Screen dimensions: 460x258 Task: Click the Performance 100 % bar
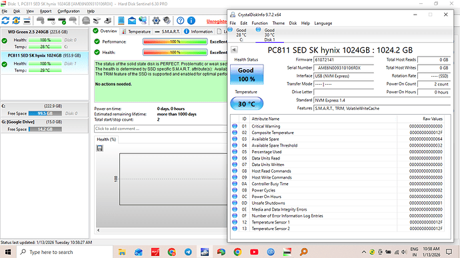coord(175,42)
